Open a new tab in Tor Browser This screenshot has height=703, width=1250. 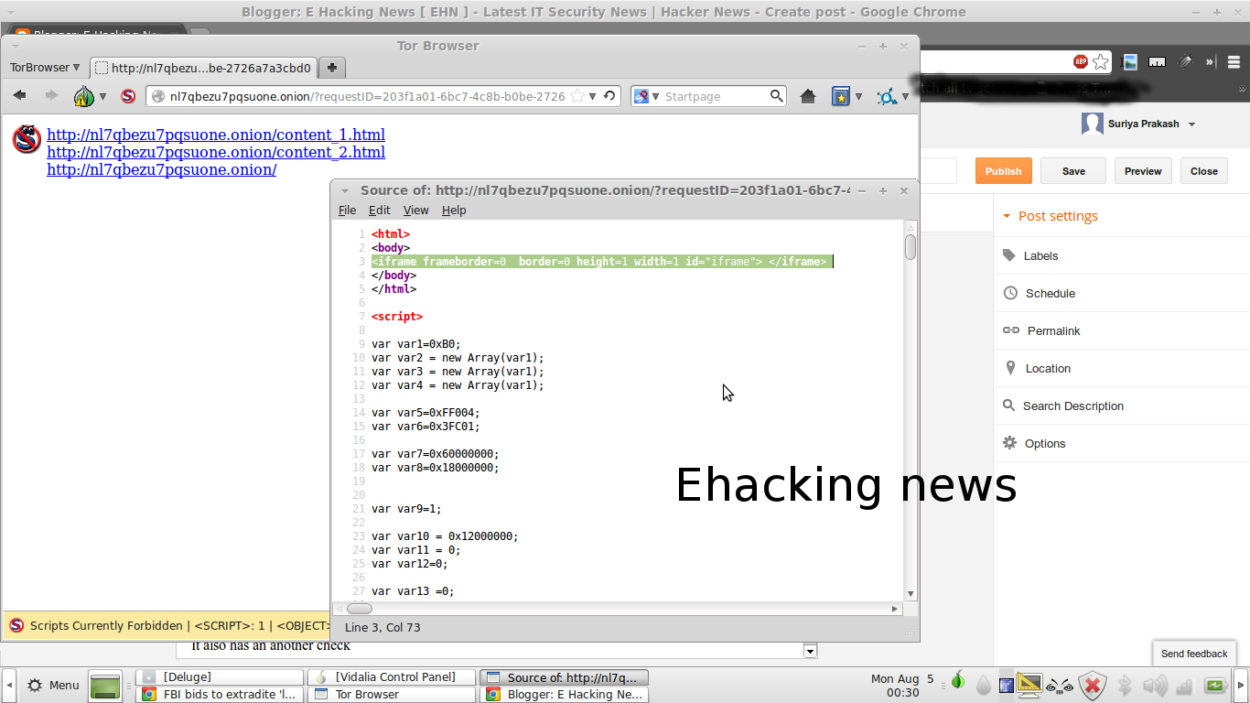click(331, 68)
